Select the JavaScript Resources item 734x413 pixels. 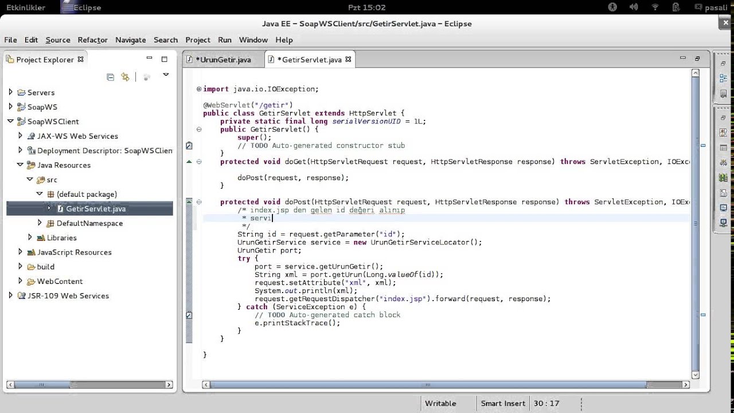[74, 252]
